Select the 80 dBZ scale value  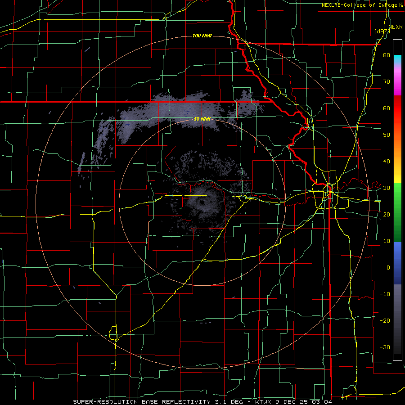point(387,55)
